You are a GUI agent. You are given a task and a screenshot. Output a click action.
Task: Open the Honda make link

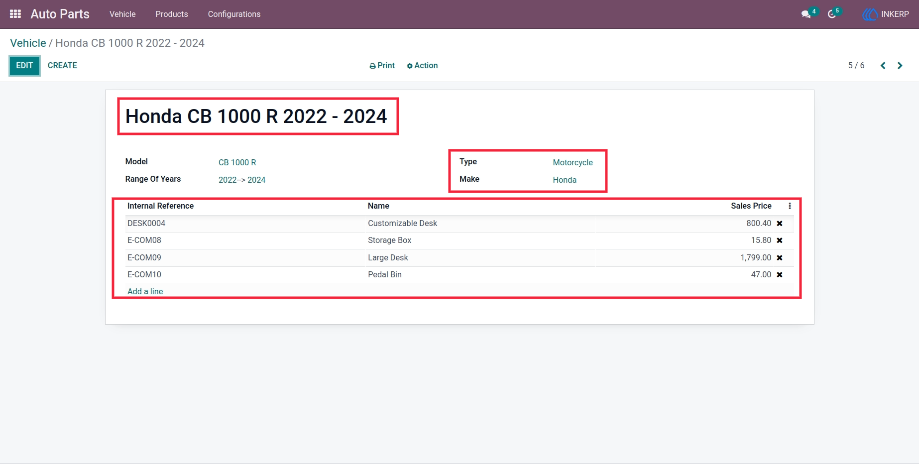coord(565,180)
